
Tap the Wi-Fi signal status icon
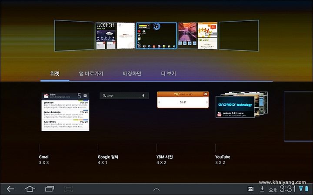click(301, 188)
